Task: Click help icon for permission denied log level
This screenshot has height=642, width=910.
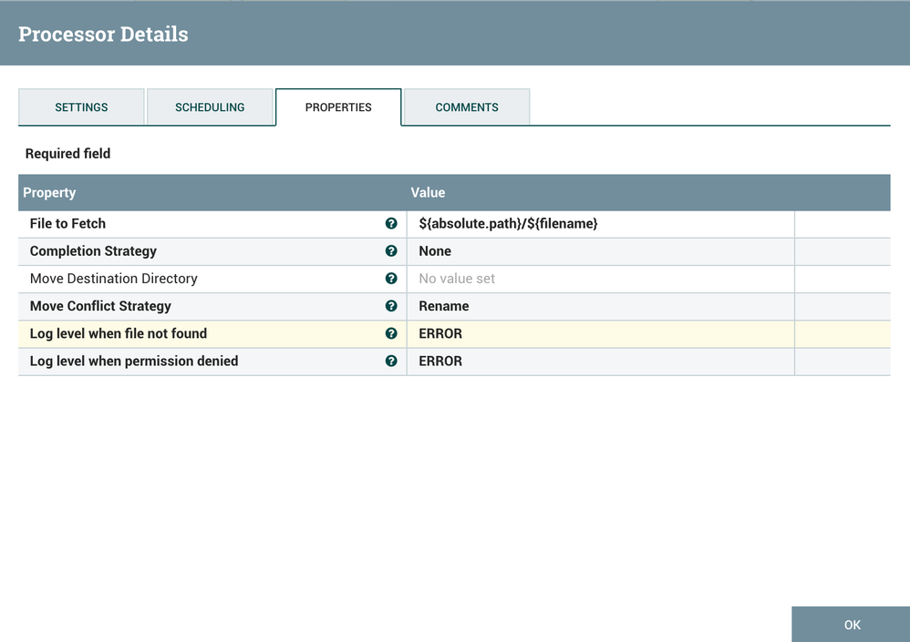Action: [x=391, y=361]
